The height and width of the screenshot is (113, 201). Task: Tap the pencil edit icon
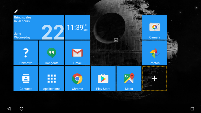click(16, 11)
